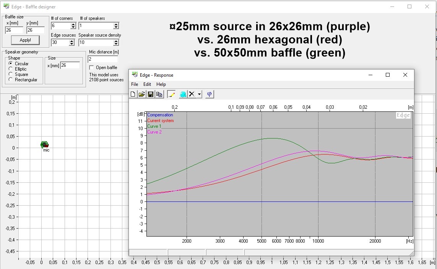Image resolution: width=437 pixels, height=269 pixels.
Task: Maximize the Baffle designer window
Action: (409, 6)
